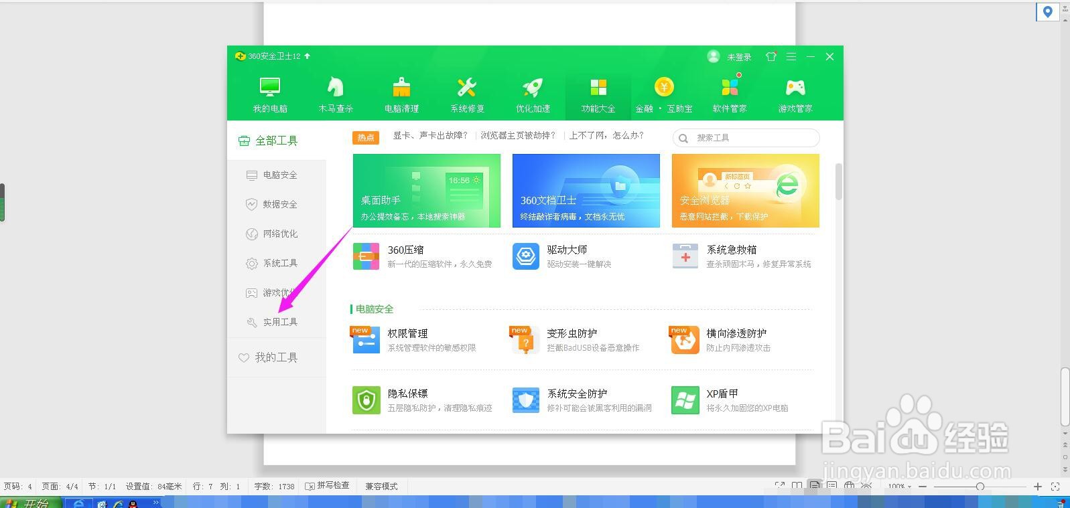Screen dimensions: 1070x508
Task: Click 页面: 4/4 page indicator
Action: [60, 487]
